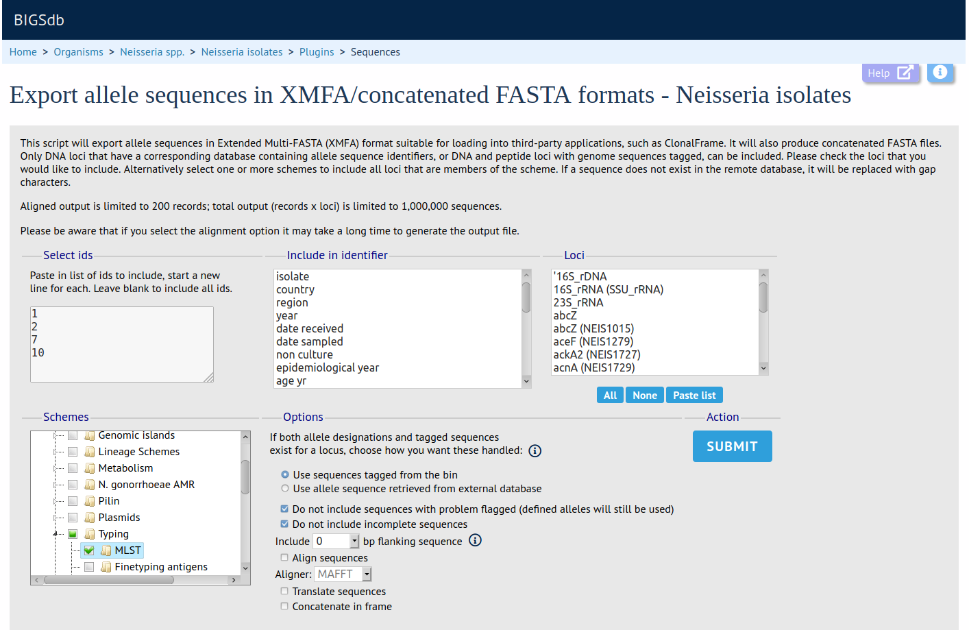The width and height of the screenshot is (969, 630).
Task: Enable the Align sequences checkbox
Action: pos(284,558)
